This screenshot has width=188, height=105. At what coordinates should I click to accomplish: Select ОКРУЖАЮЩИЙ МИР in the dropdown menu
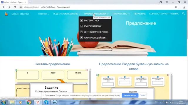tap(95, 38)
